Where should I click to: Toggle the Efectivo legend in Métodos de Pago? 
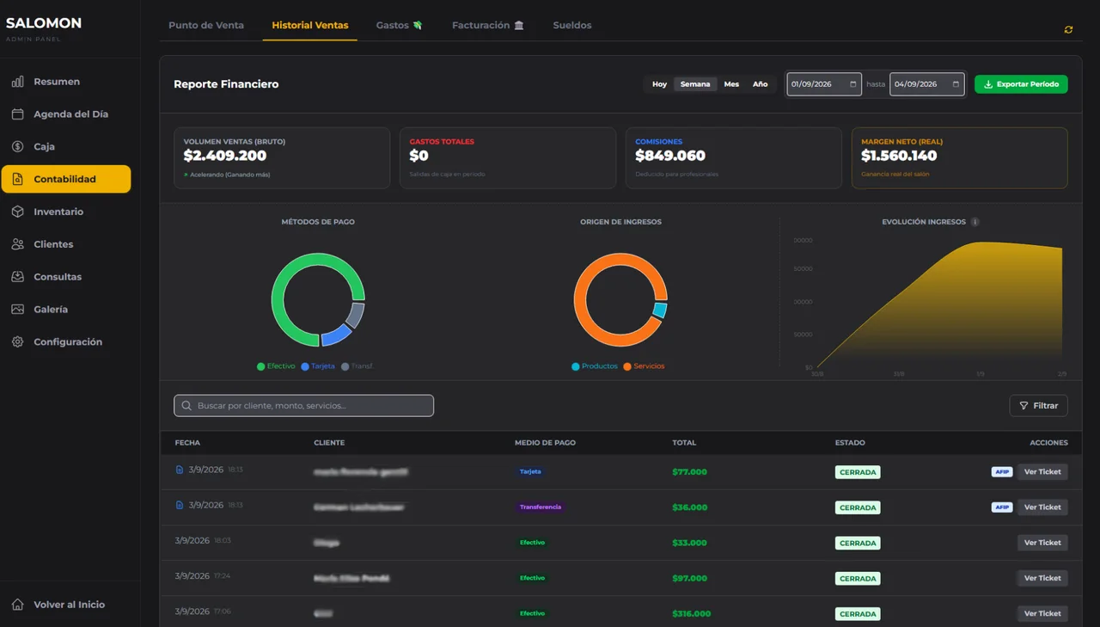[x=276, y=366]
